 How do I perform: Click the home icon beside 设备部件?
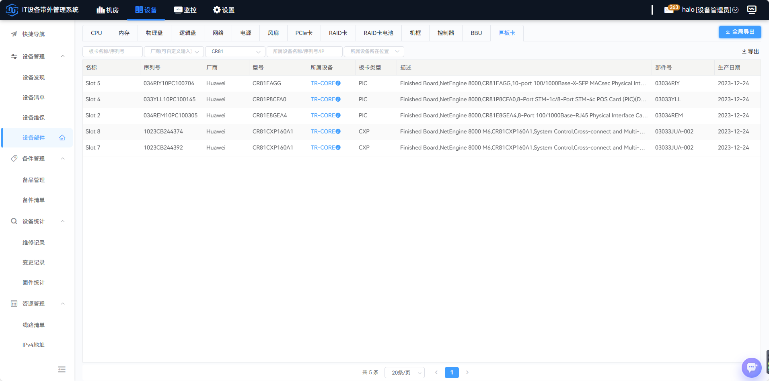point(62,138)
